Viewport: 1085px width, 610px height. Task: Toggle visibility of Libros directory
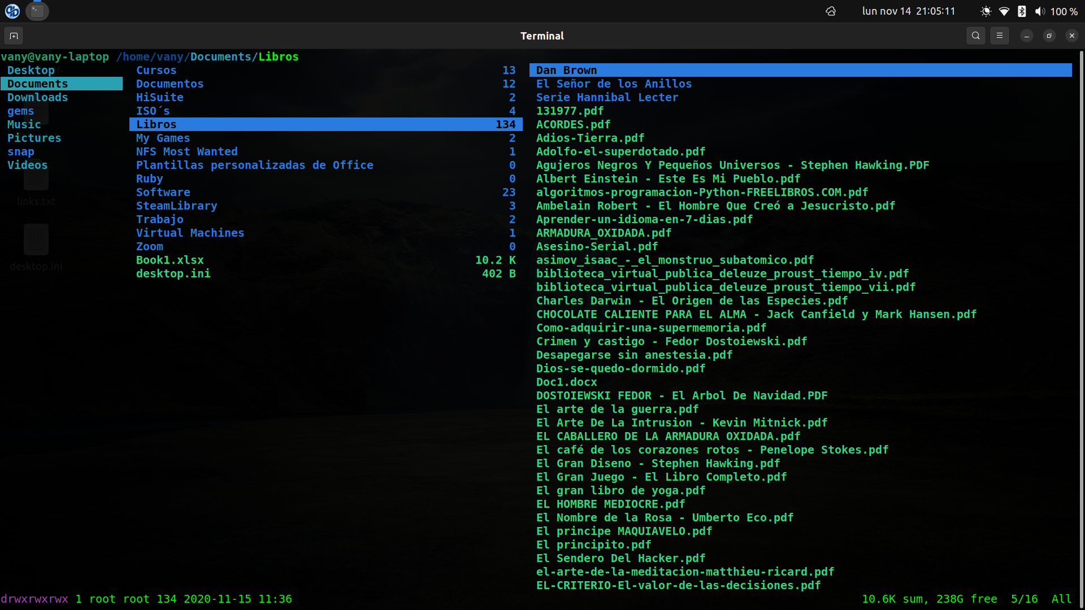[156, 124]
